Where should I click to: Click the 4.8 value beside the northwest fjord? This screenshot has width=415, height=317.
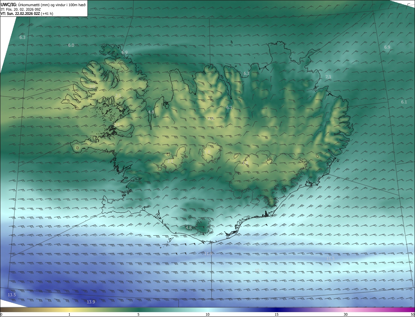(151, 112)
